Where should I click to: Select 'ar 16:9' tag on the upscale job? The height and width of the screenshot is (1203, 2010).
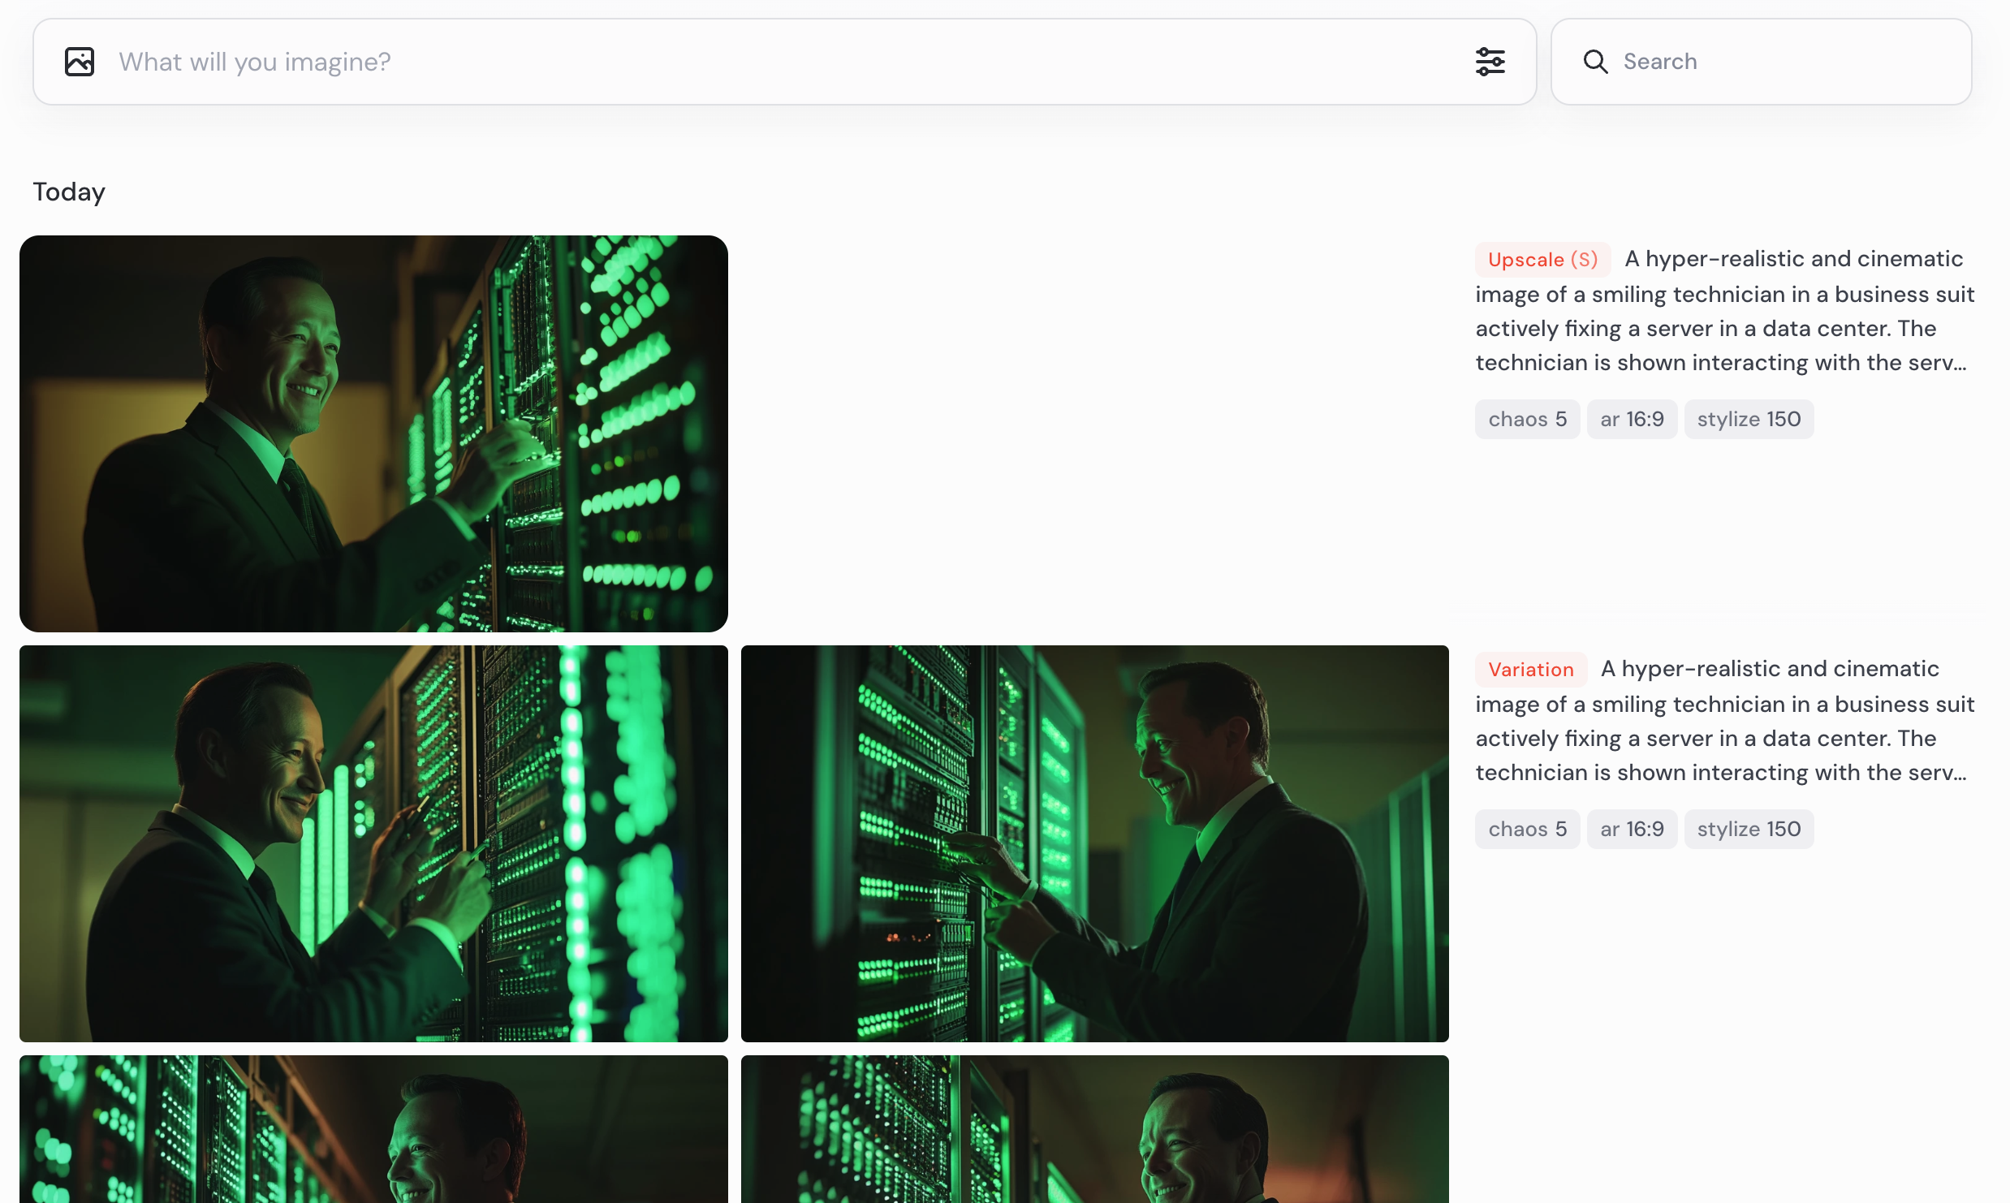pyautogui.click(x=1632, y=420)
